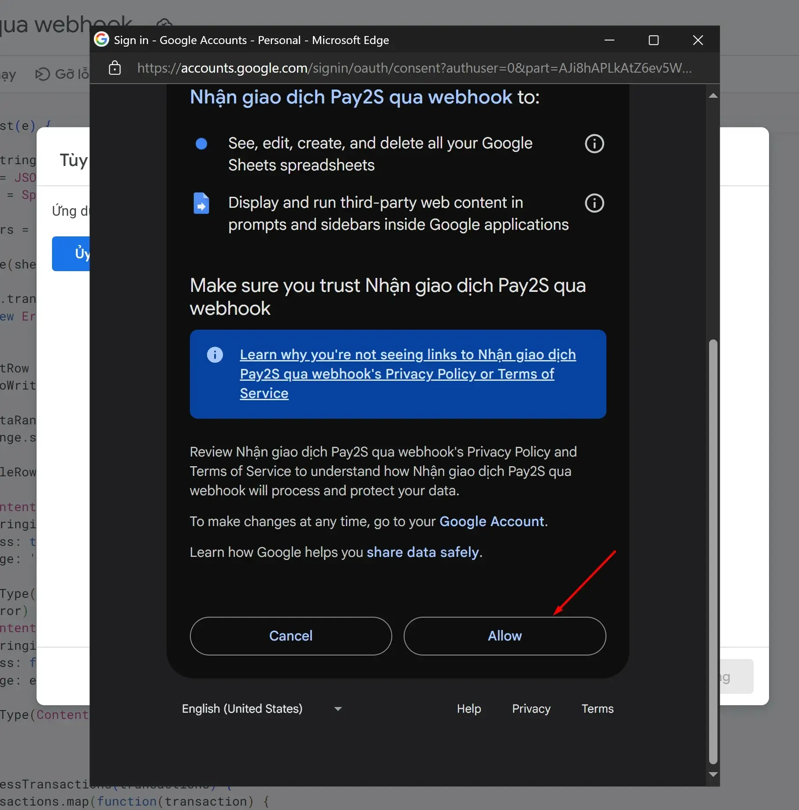The width and height of the screenshot is (799, 810).
Task: Click the Help footer link
Action: pyautogui.click(x=469, y=709)
